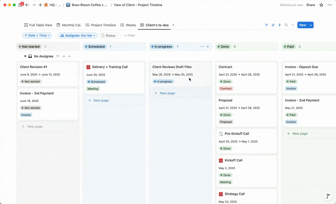Open the sort arrows icon
Viewport: 336px width, 204px height.
pyautogui.click(x=273, y=25)
